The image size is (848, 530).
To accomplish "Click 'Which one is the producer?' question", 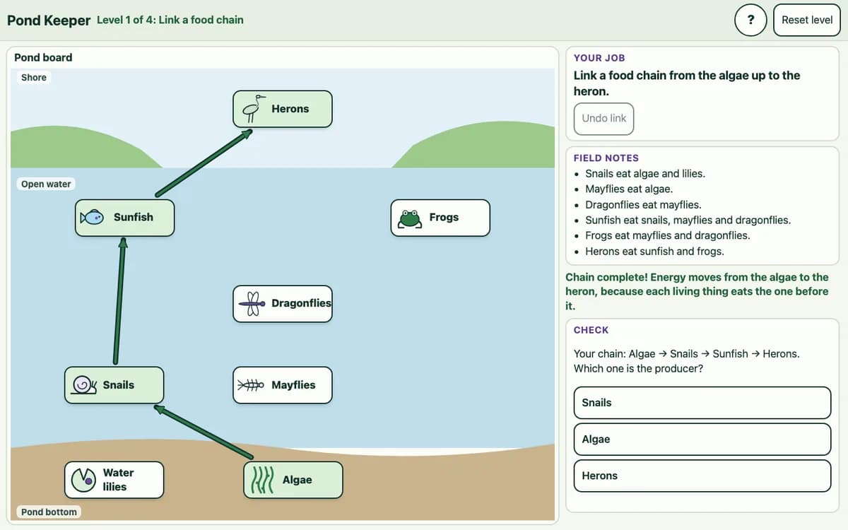I will coord(638,368).
